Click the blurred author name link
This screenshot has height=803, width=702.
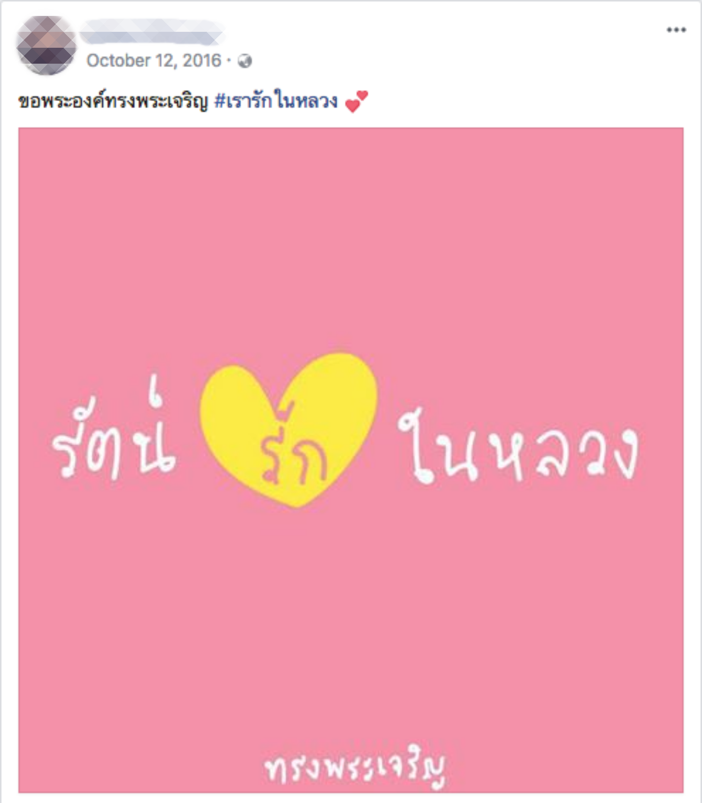tap(152, 32)
